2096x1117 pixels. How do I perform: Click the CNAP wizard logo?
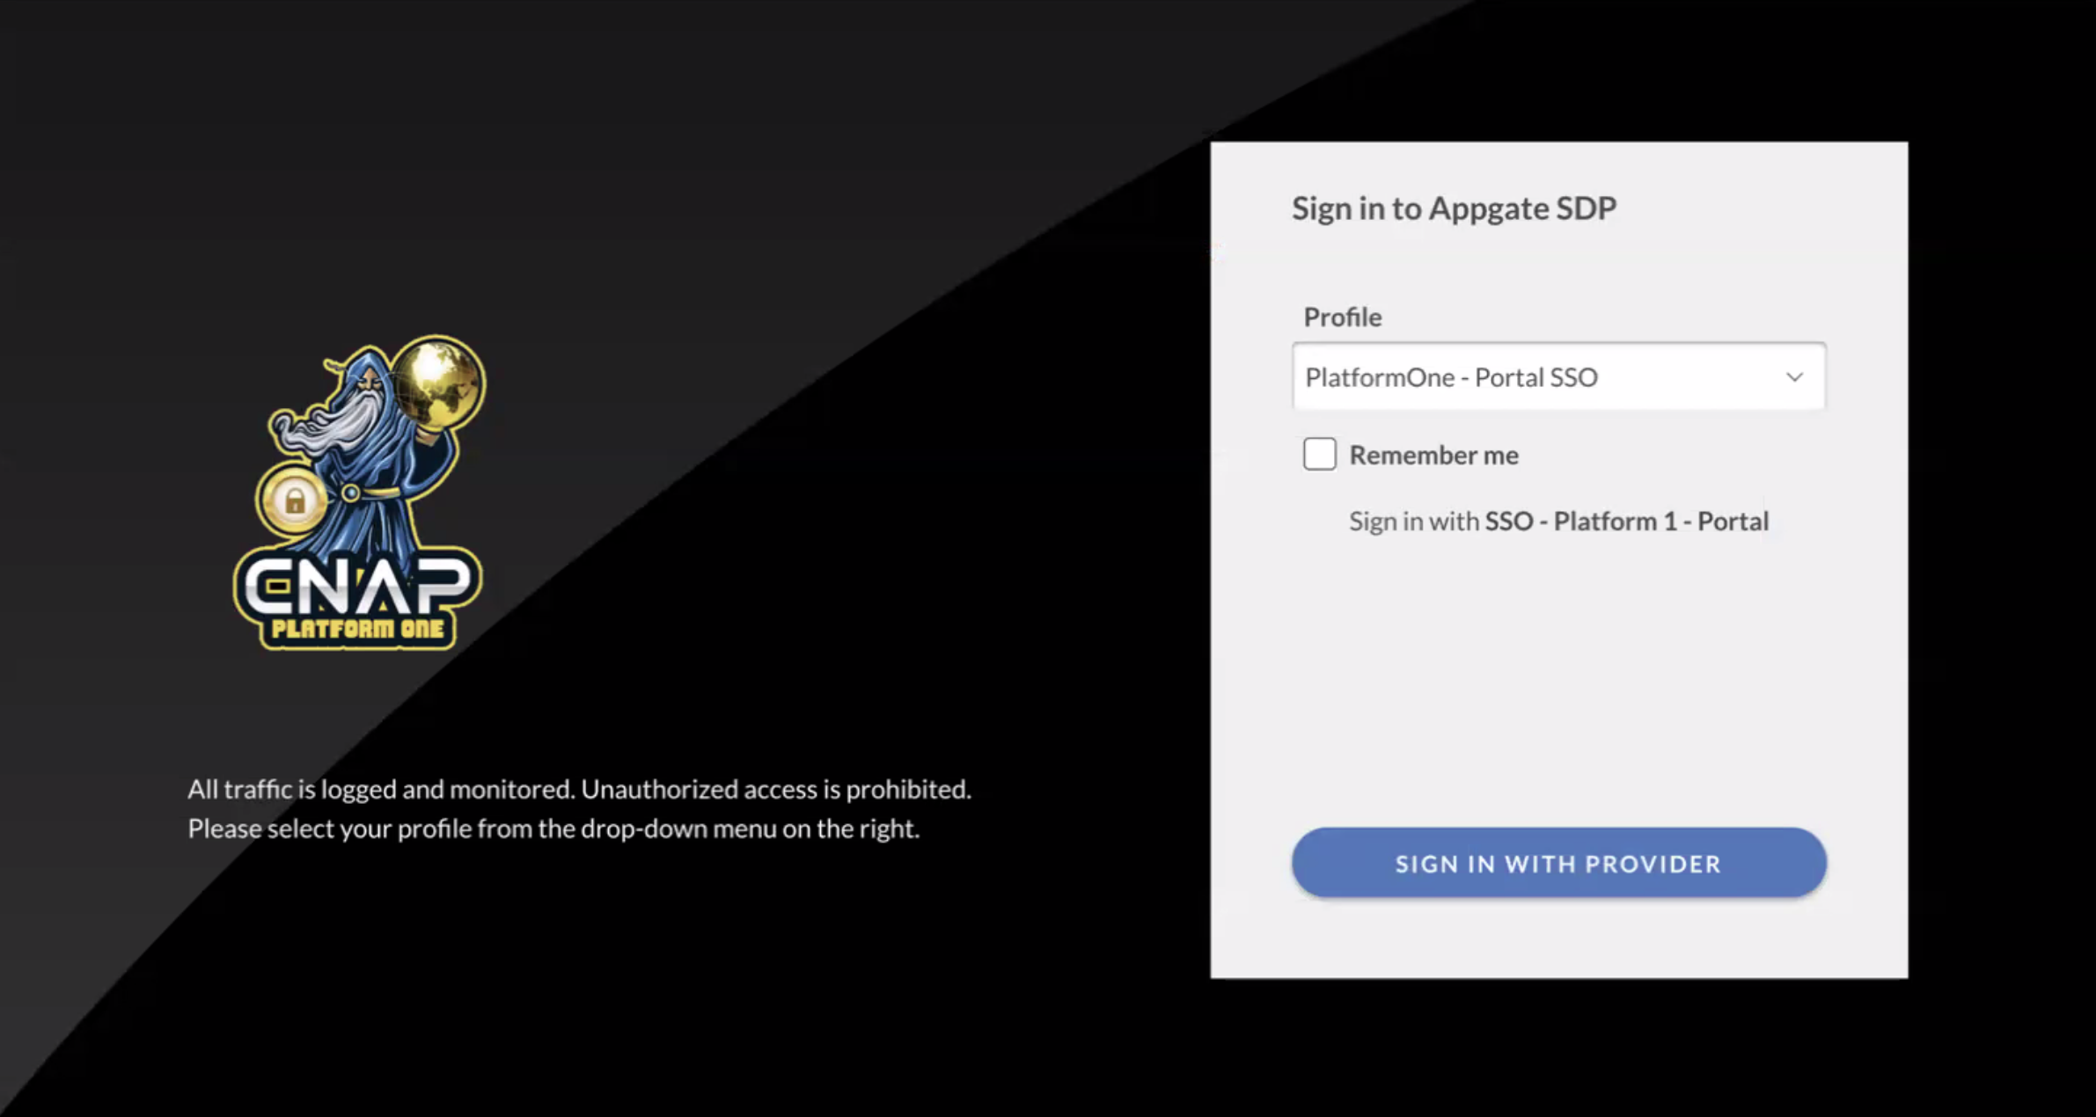(359, 493)
